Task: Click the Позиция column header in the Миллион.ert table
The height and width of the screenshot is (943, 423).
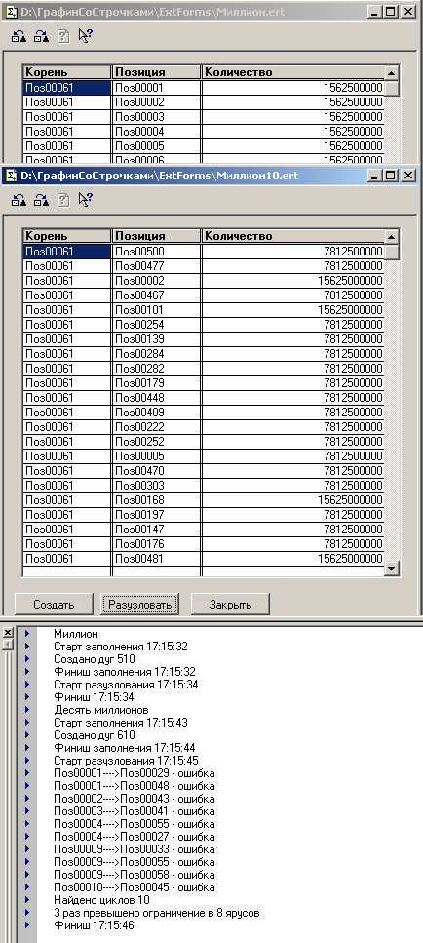Action: [156, 72]
